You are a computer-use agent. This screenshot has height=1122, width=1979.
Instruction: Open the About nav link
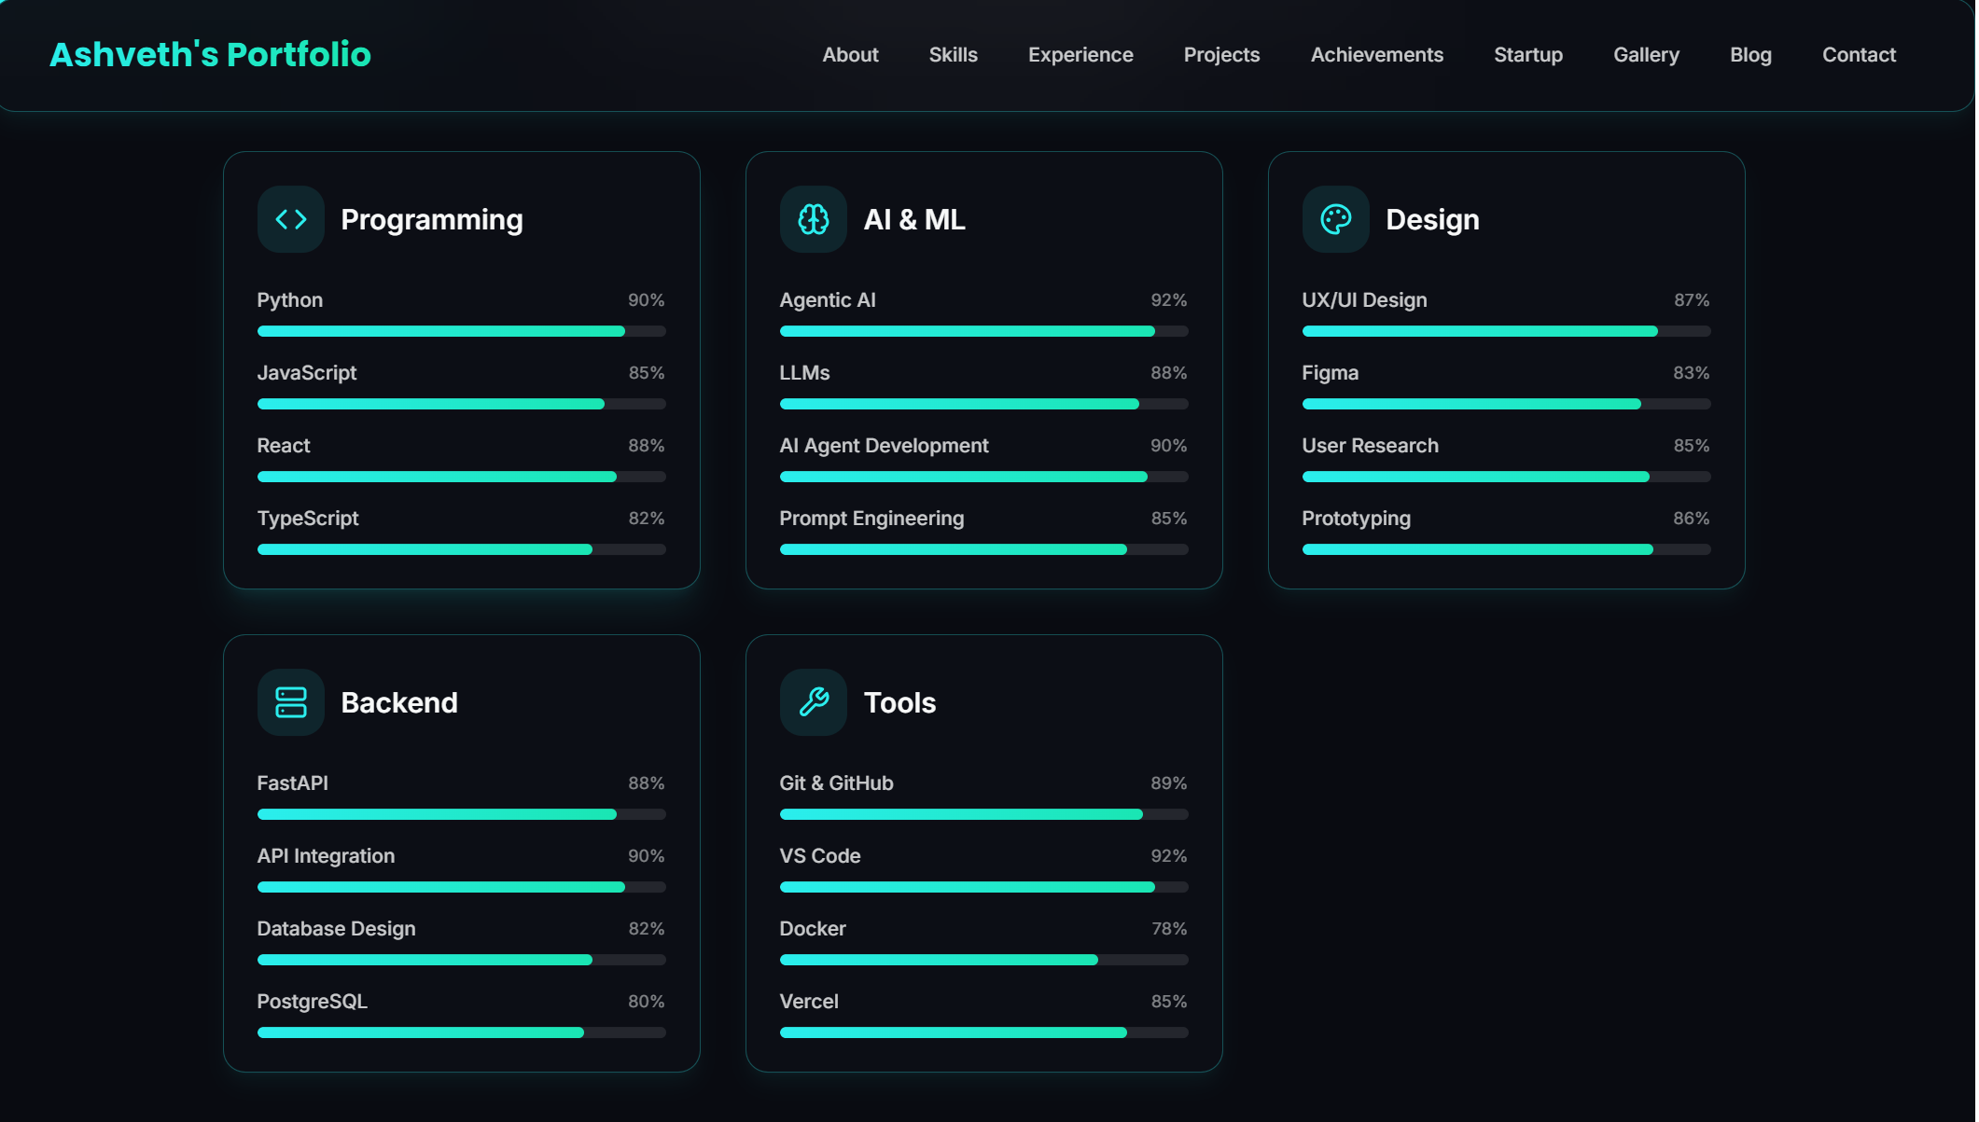pos(850,55)
